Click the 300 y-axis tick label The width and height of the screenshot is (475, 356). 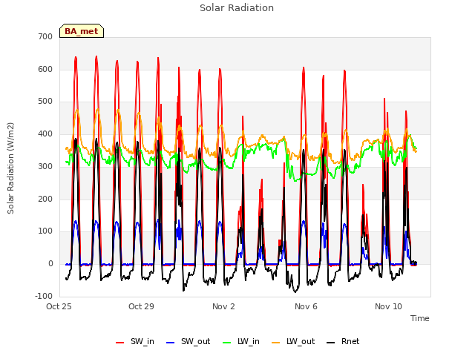[x=45, y=166]
